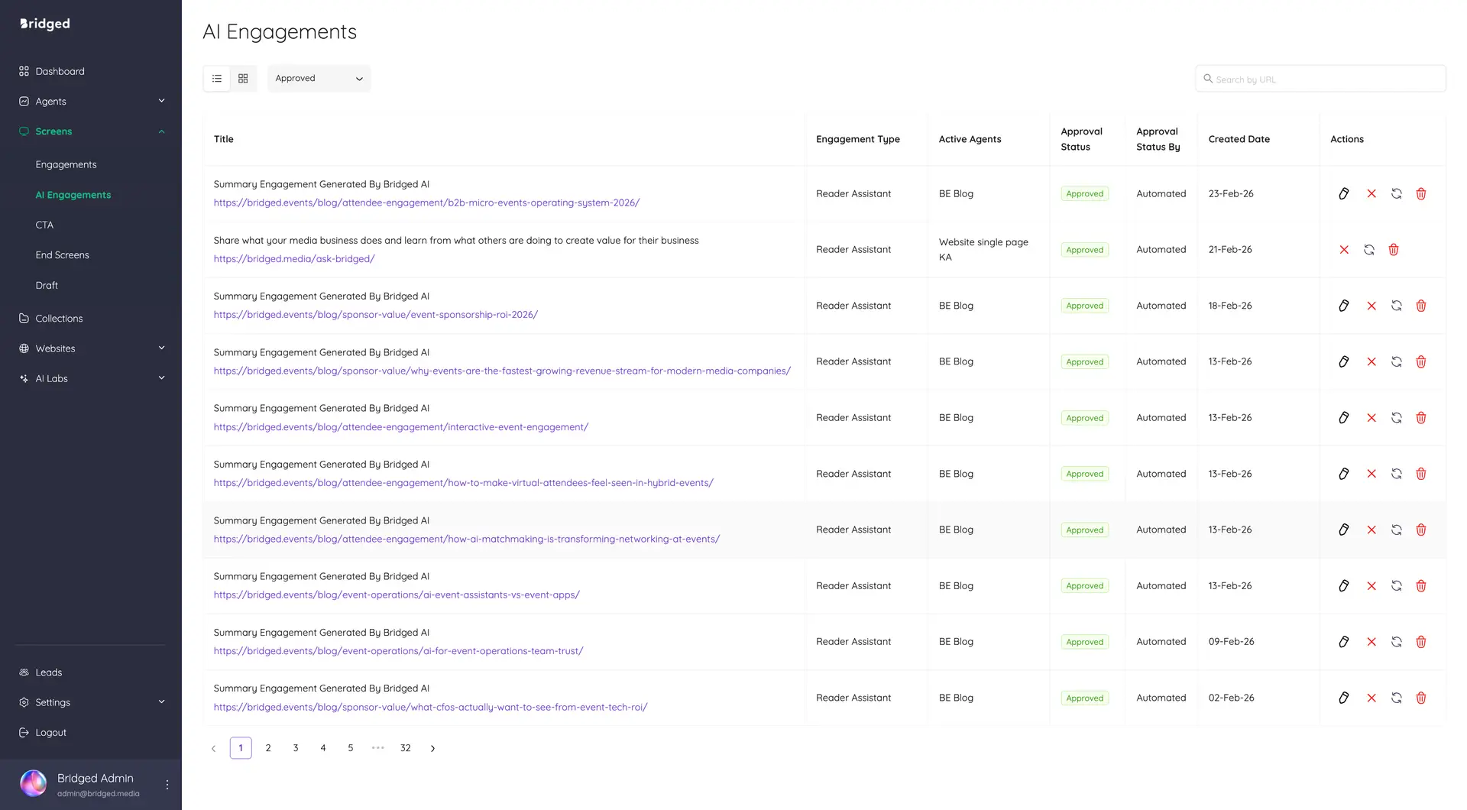The image size is (1467, 810).
Task: Collapse the Screens section in sidebar
Action: 161,131
